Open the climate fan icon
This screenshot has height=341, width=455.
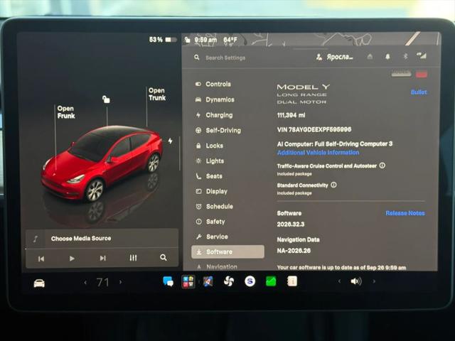[x=229, y=281]
